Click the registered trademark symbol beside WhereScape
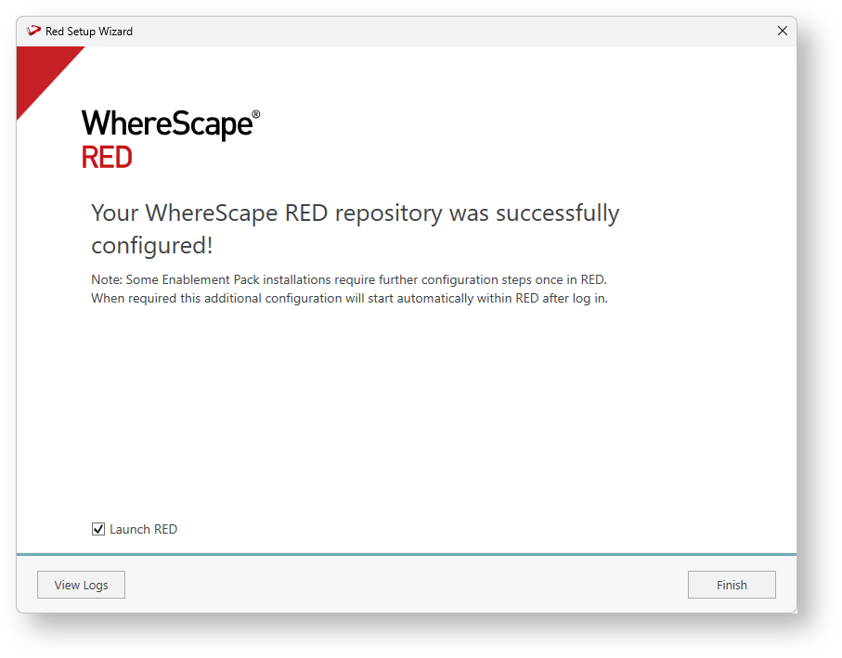The width and height of the screenshot is (842, 658). (x=256, y=114)
